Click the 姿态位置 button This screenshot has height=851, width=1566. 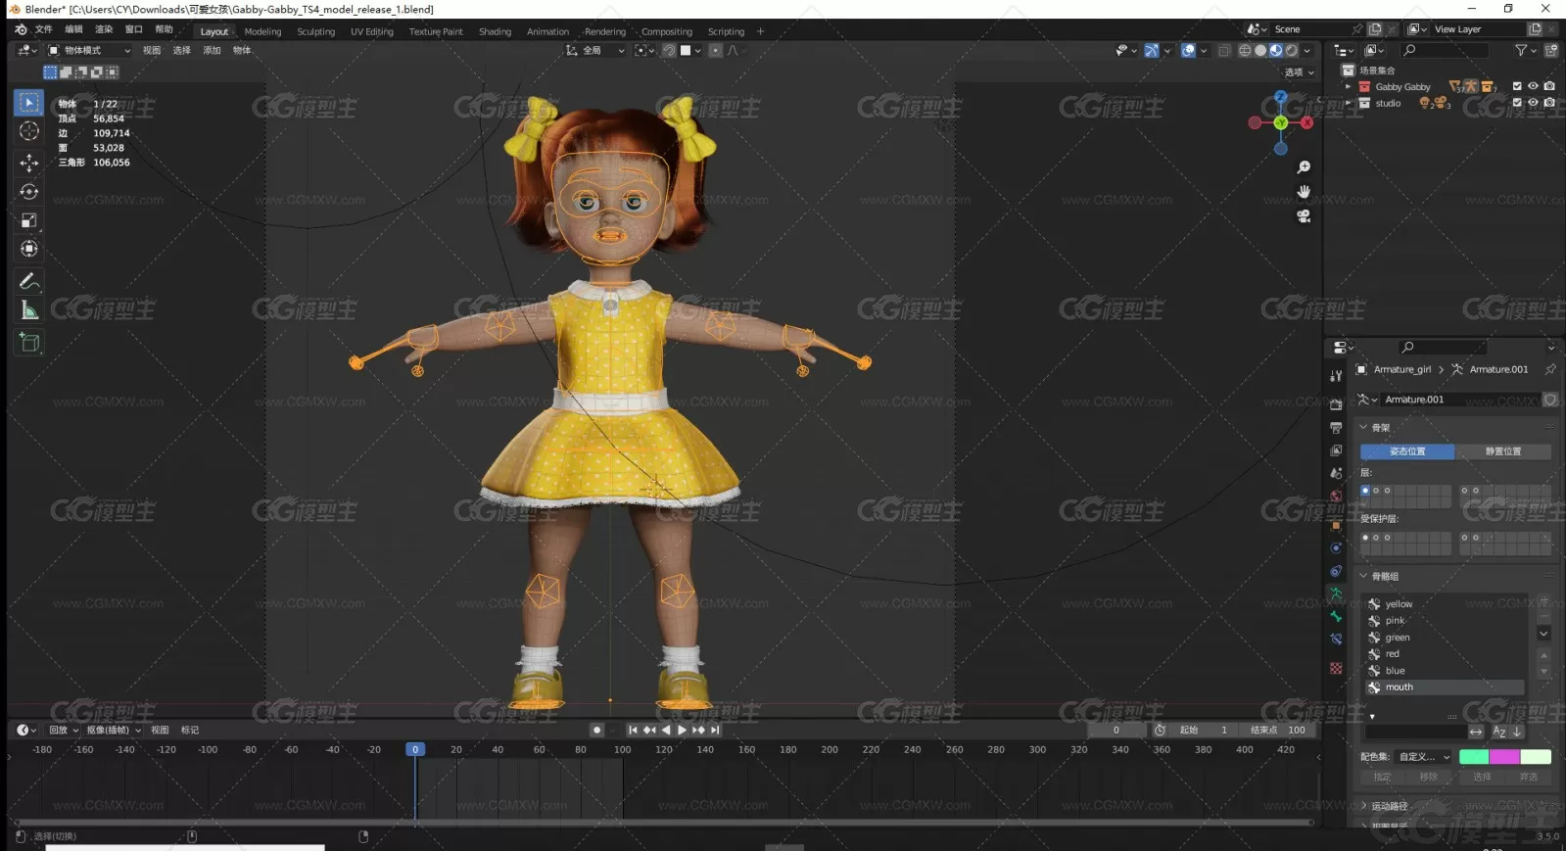[1407, 451]
